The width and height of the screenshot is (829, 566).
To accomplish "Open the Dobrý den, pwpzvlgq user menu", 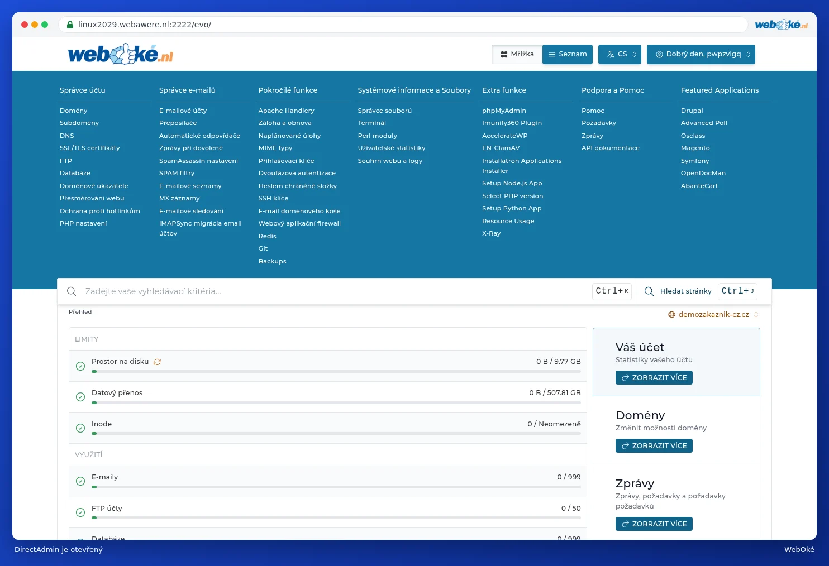I will pos(701,54).
